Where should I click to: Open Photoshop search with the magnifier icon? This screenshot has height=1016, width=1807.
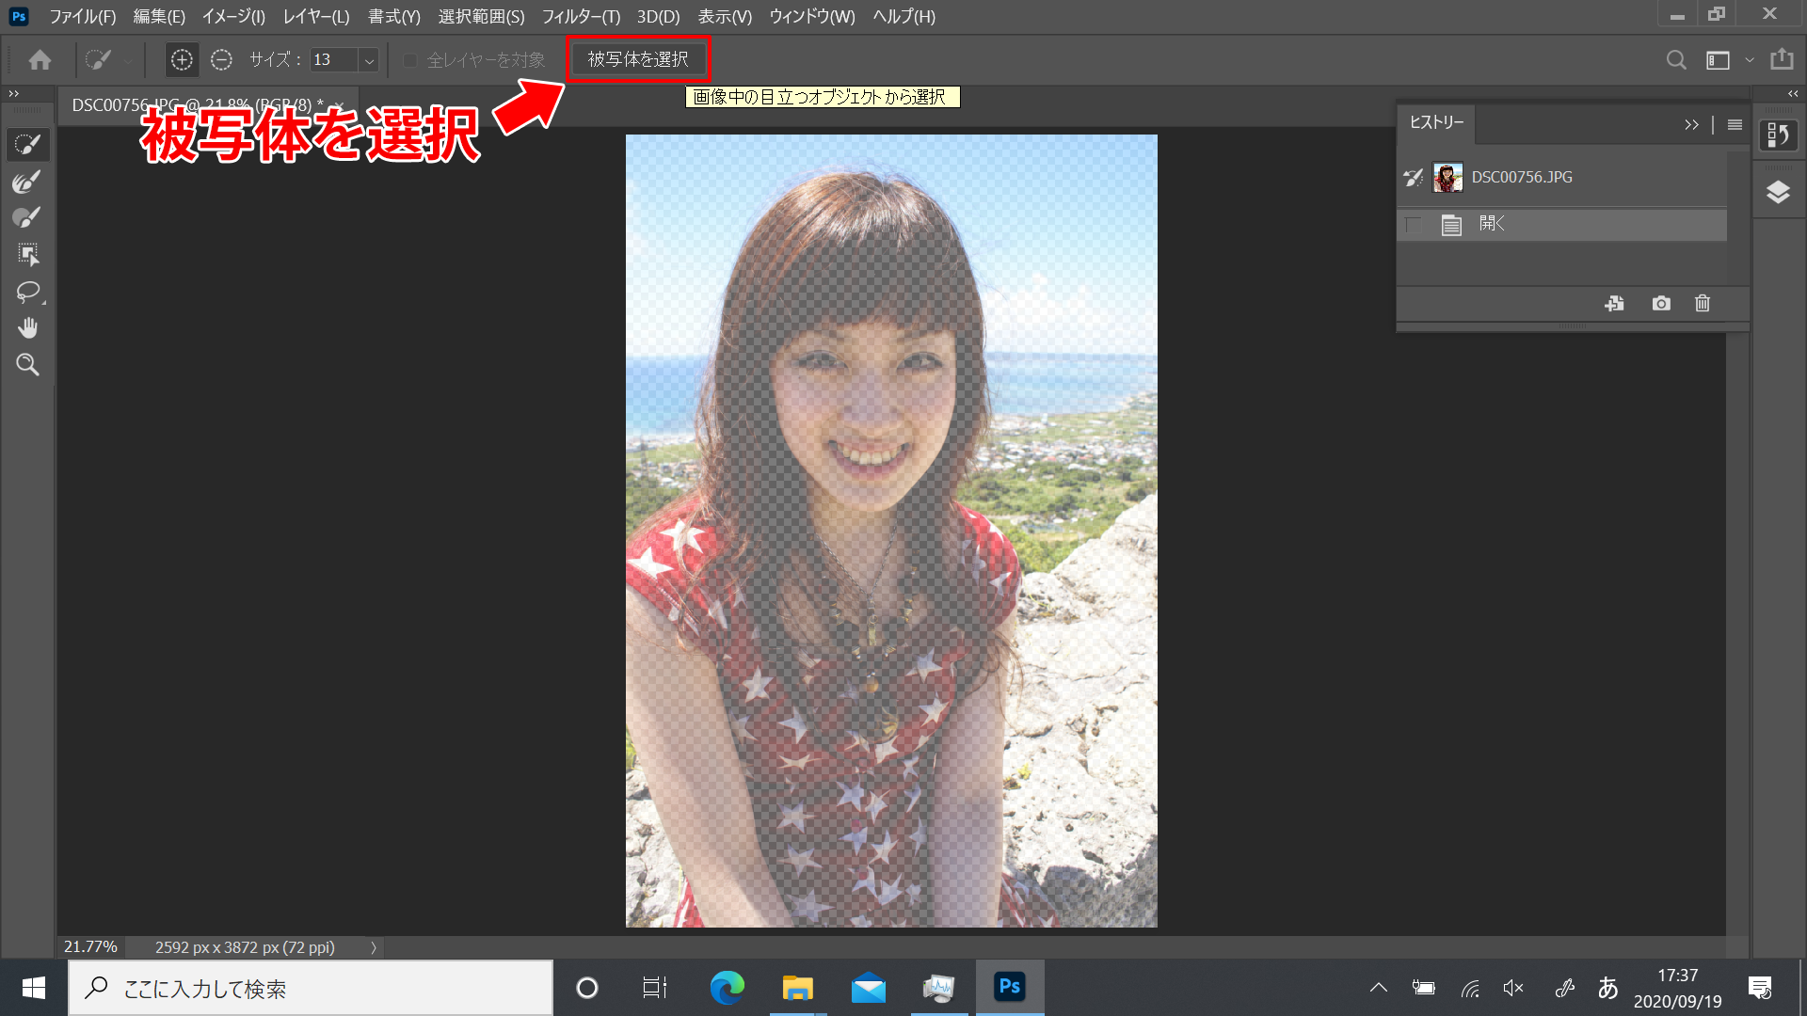1676,59
